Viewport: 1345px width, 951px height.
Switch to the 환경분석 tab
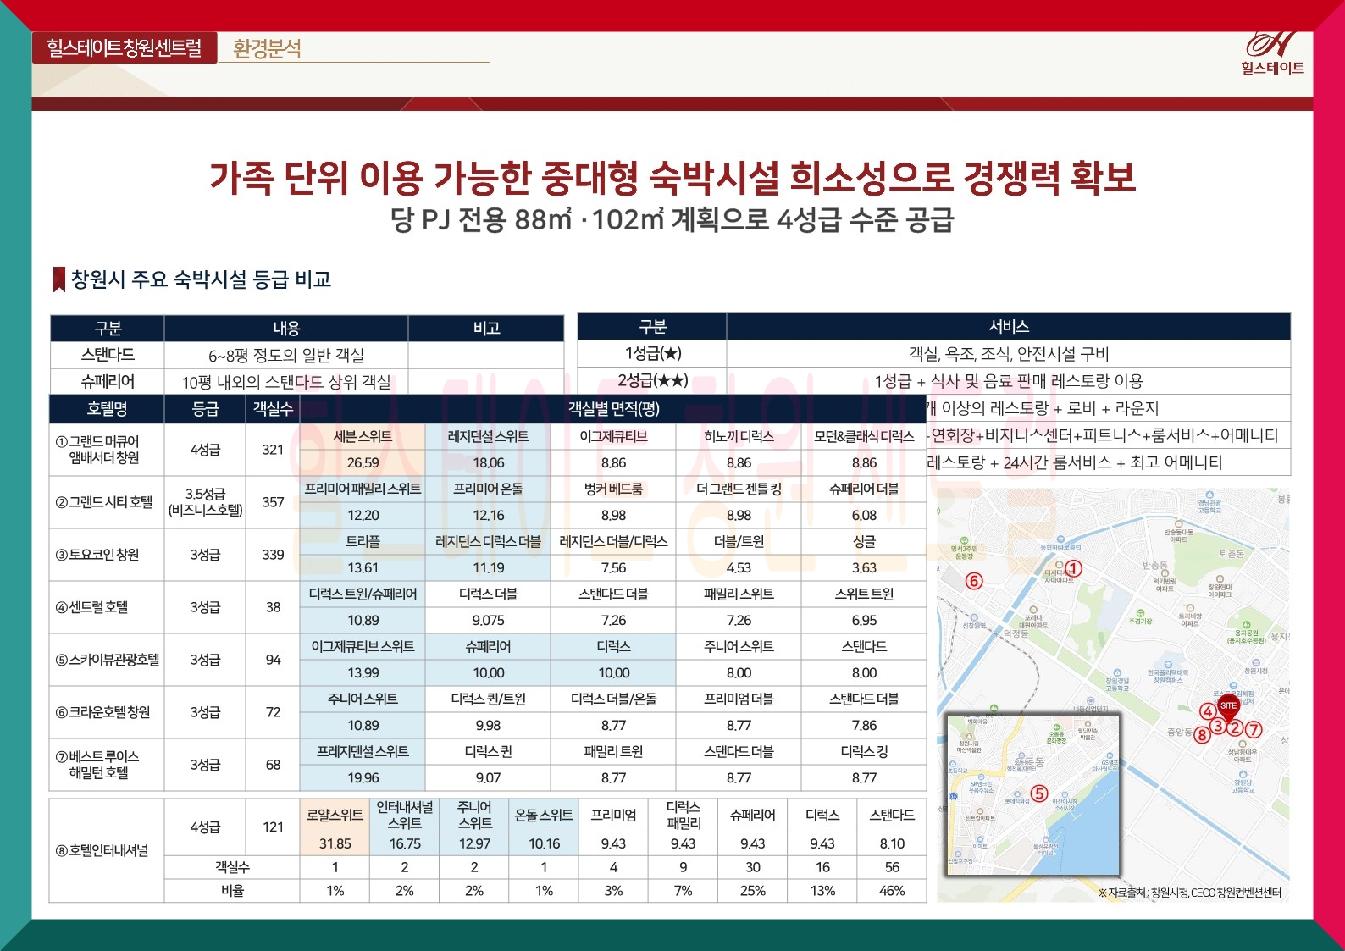(267, 48)
